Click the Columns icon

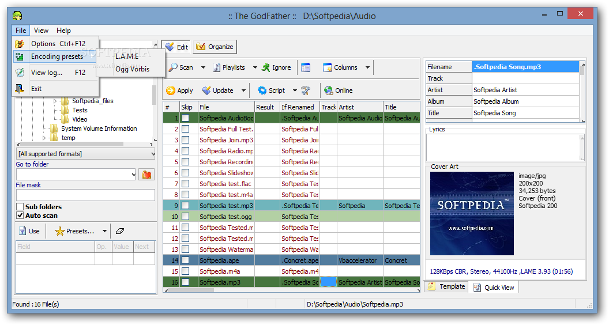(328, 67)
